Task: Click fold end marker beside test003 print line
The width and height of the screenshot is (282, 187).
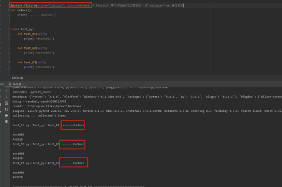Action: pos(9,67)
